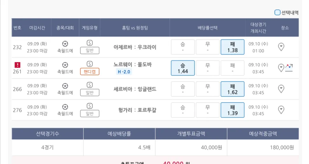
Task: Open venue pin for Azerbaijan vs Ukraine match
Action: click(281, 47)
